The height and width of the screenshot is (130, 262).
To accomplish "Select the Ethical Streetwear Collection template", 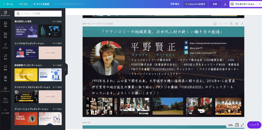I will click(26, 96).
